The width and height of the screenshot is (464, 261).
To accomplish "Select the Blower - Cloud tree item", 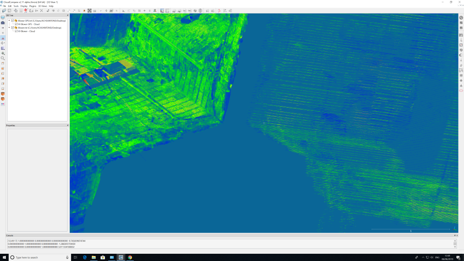I will coord(28,31).
